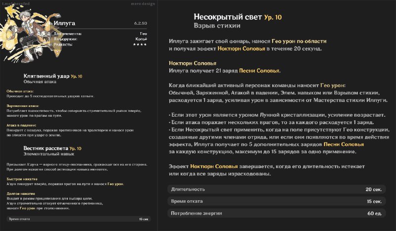Click the "Элементальный навык" subtitle
The height and width of the screenshot is (231, 396).
49,154
